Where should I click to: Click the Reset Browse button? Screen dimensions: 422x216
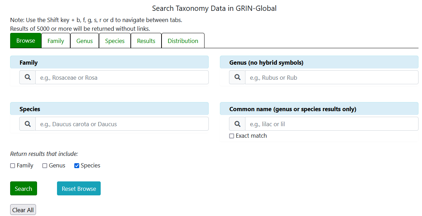point(79,188)
